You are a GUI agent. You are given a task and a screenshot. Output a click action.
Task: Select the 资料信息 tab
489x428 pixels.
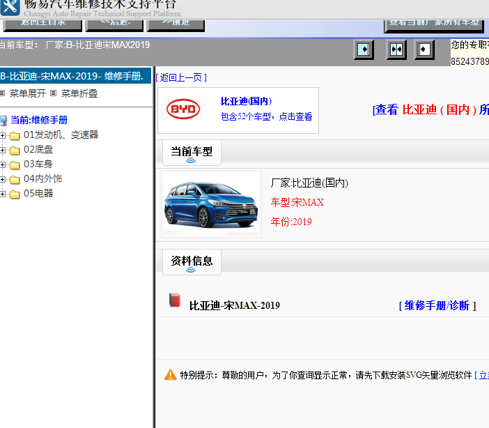coord(192,262)
